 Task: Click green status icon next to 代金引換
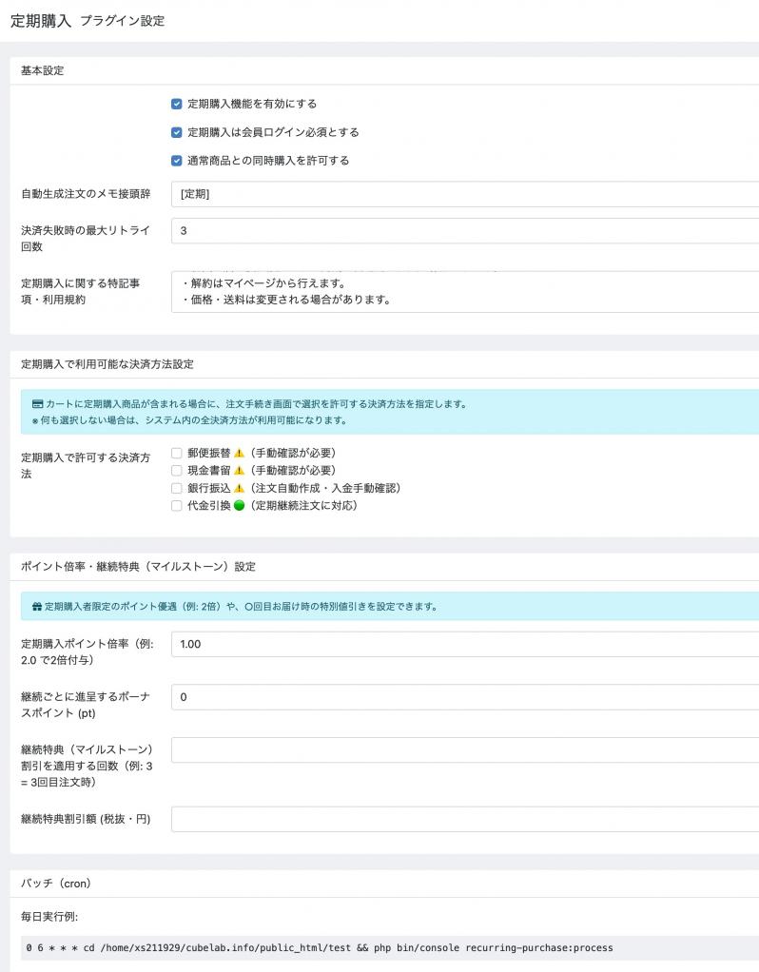(x=240, y=506)
